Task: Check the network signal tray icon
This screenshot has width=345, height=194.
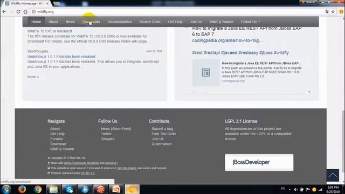Action: point(320,189)
